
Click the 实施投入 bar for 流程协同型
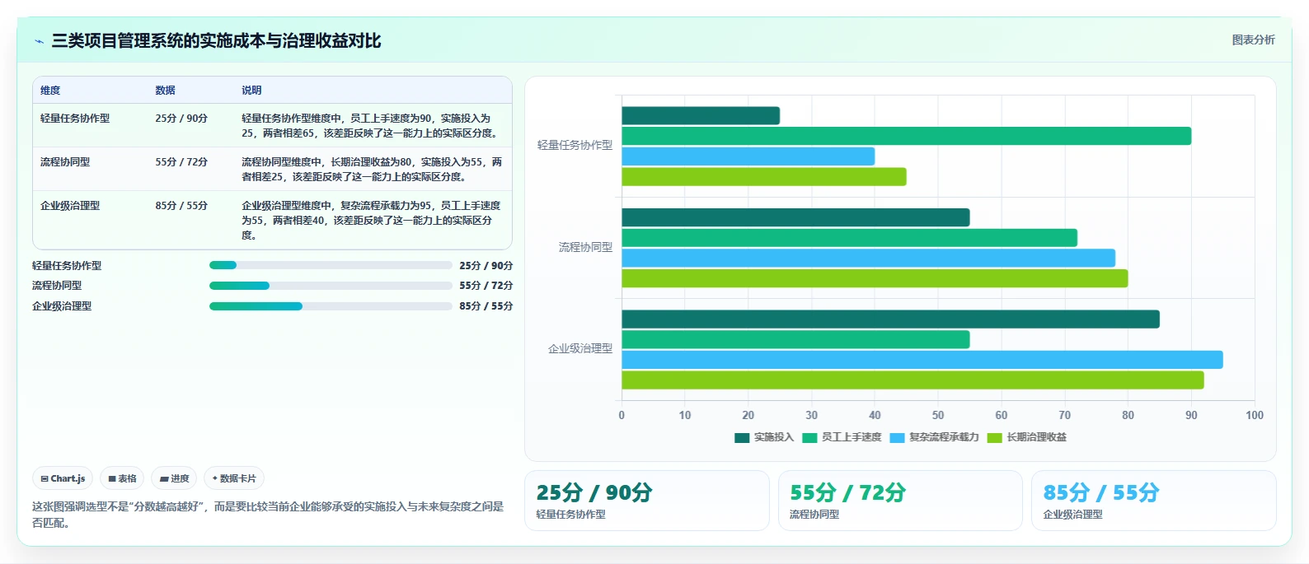click(795, 217)
